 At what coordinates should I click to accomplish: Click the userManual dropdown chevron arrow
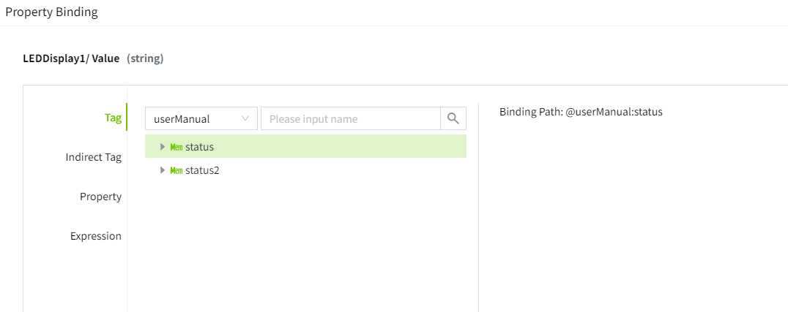[x=245, y=118]
